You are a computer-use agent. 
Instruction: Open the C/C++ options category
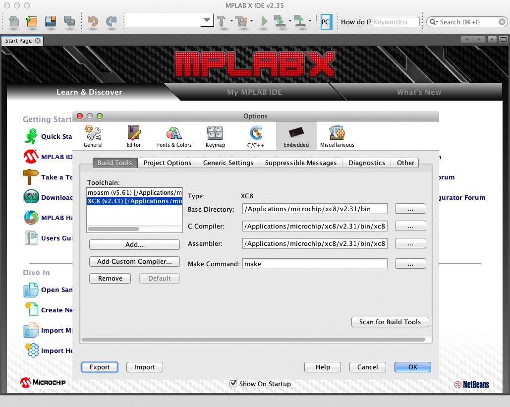pos(256,136)
